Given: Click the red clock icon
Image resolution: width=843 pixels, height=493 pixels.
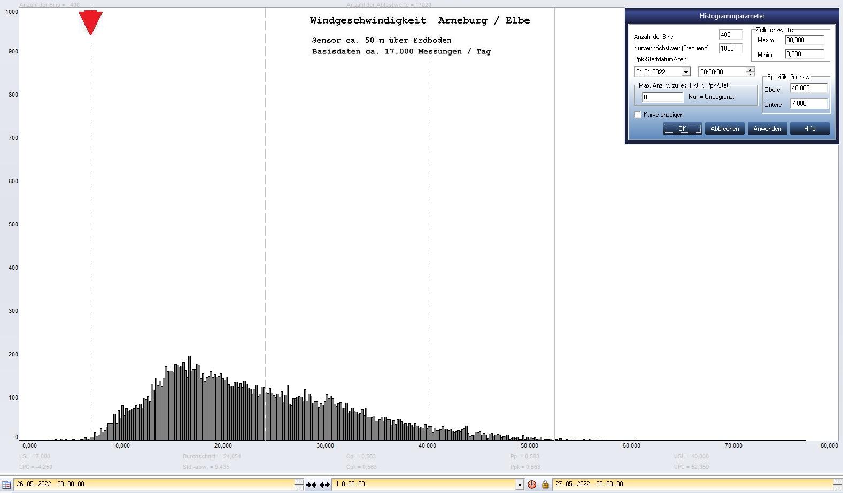Looking at the screenshot, I should (532, 484).
